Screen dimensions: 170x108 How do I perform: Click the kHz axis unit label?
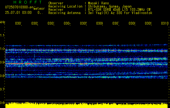click(x=3, y=22)
